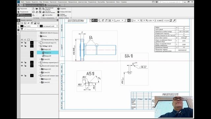Collapse the Листы tree node

point(39,36)
